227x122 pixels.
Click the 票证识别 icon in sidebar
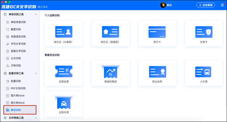click(x=8, y=110)
